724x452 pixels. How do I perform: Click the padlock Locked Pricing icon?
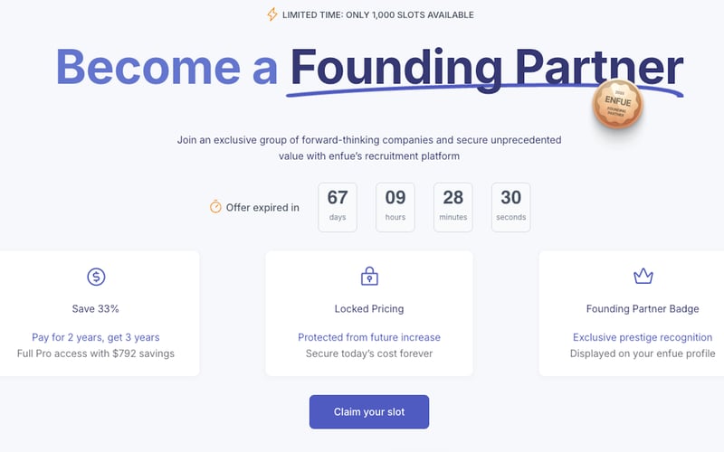coord(369,277)
